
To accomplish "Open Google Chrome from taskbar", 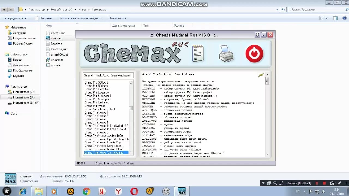I will [86, 191].
